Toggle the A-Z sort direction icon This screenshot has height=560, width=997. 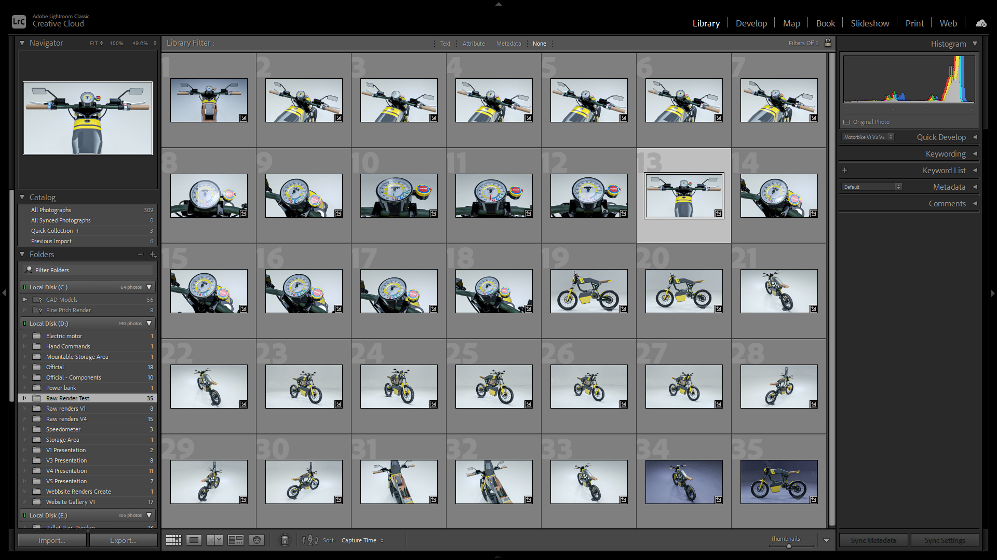310,540
